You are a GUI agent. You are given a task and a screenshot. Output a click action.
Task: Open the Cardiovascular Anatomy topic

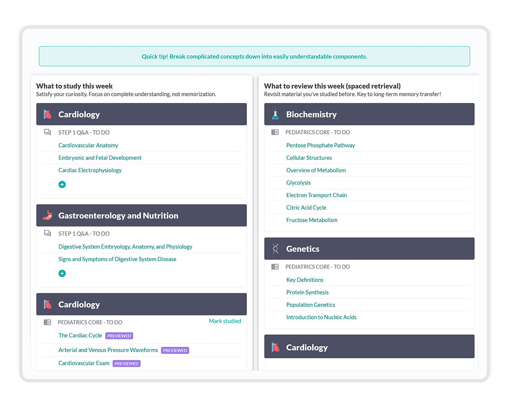point(88,145)
